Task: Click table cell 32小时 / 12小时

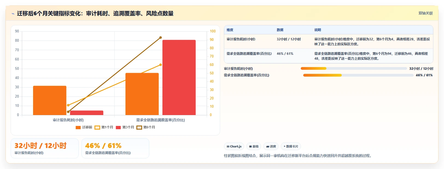Action: (x=289, y=39)
